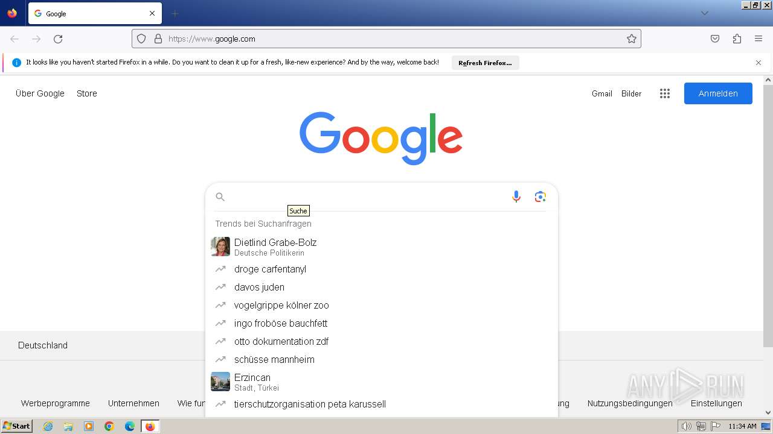Open the Bilder link

coord(631,93)
